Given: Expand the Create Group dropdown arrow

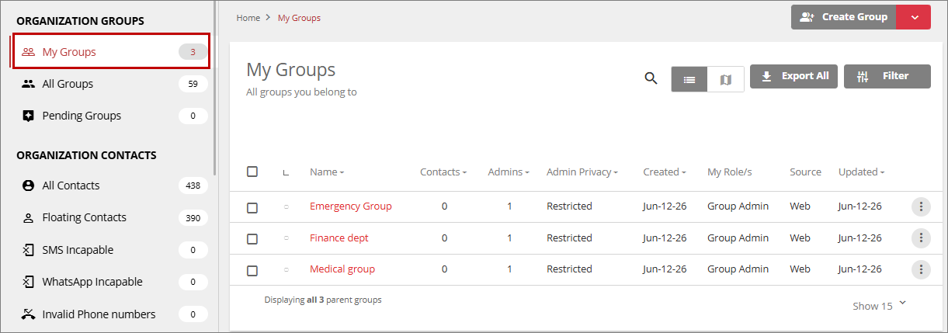Looking at the screenshot, I should click(914, 17).
